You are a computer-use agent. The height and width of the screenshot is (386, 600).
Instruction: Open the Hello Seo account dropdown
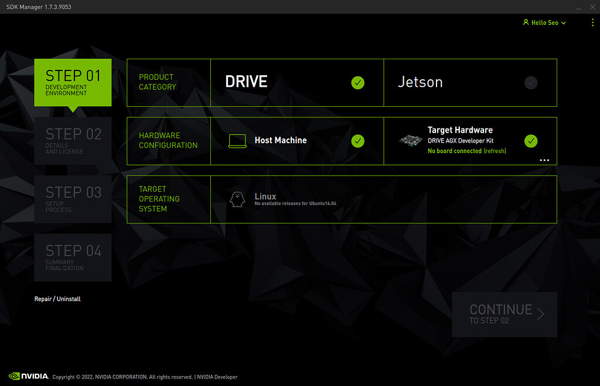(x=544, y=22)
